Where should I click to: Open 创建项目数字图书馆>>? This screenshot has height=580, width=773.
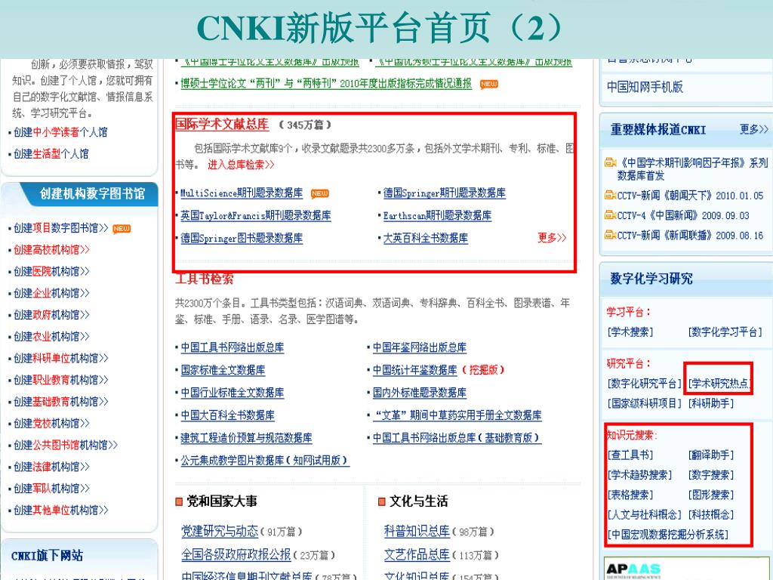click(60, 228)
